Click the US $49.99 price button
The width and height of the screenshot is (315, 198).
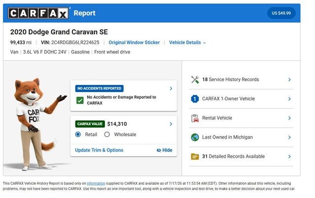(x=281, y=13)
